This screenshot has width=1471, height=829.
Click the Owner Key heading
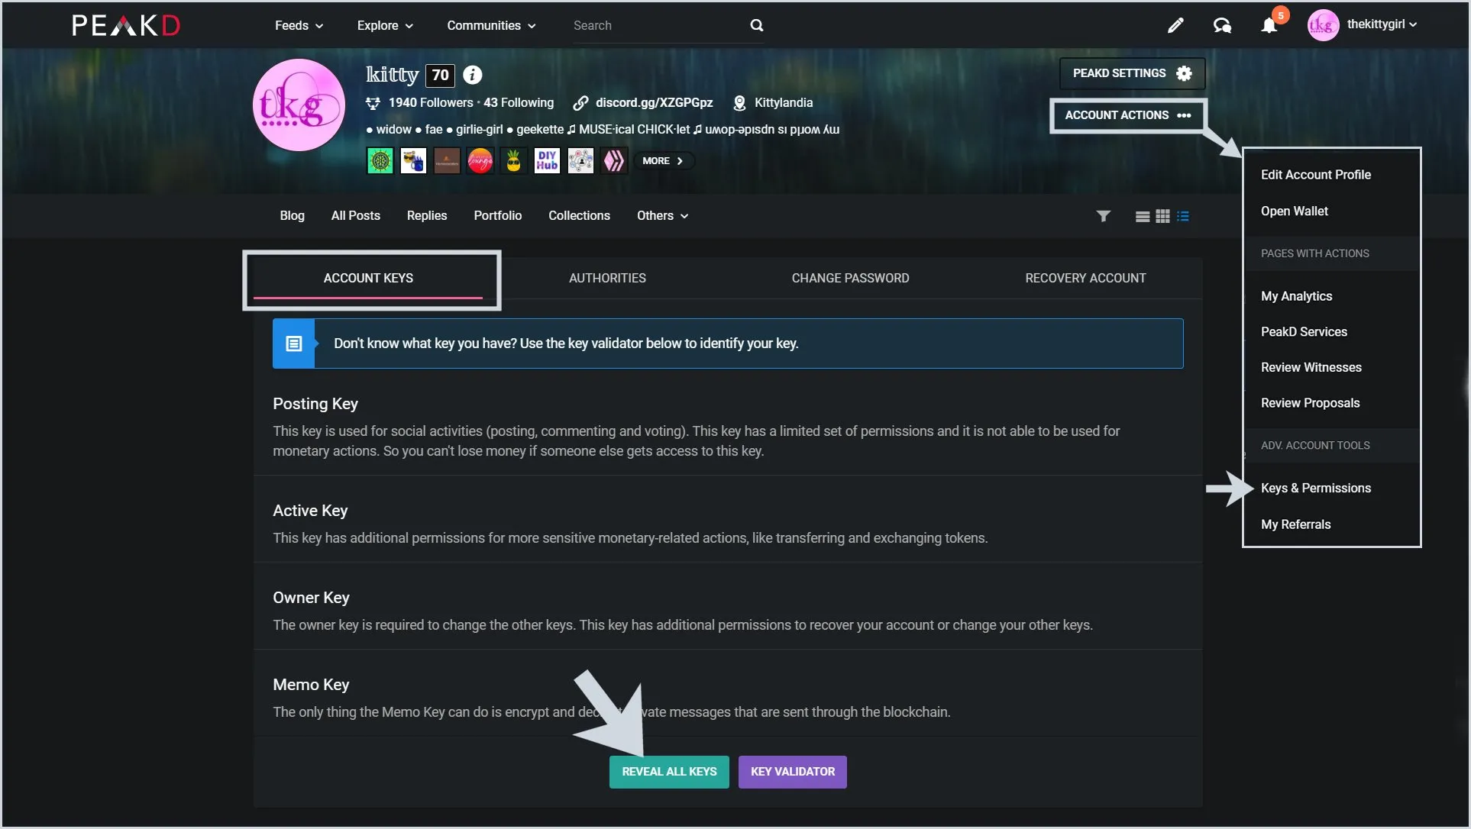pos(311,598)
